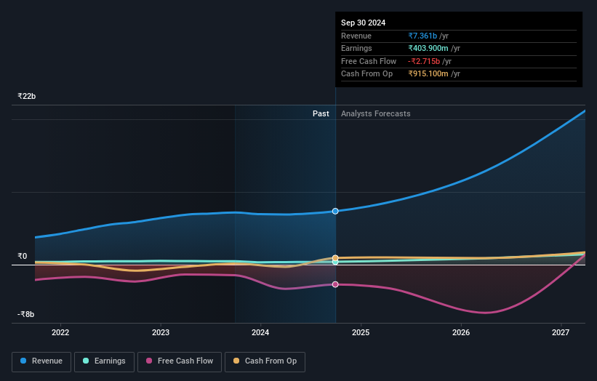Select the pink Free Cash Flow data point
Viewport: 597px width, 381px height.
coord(335,284)
